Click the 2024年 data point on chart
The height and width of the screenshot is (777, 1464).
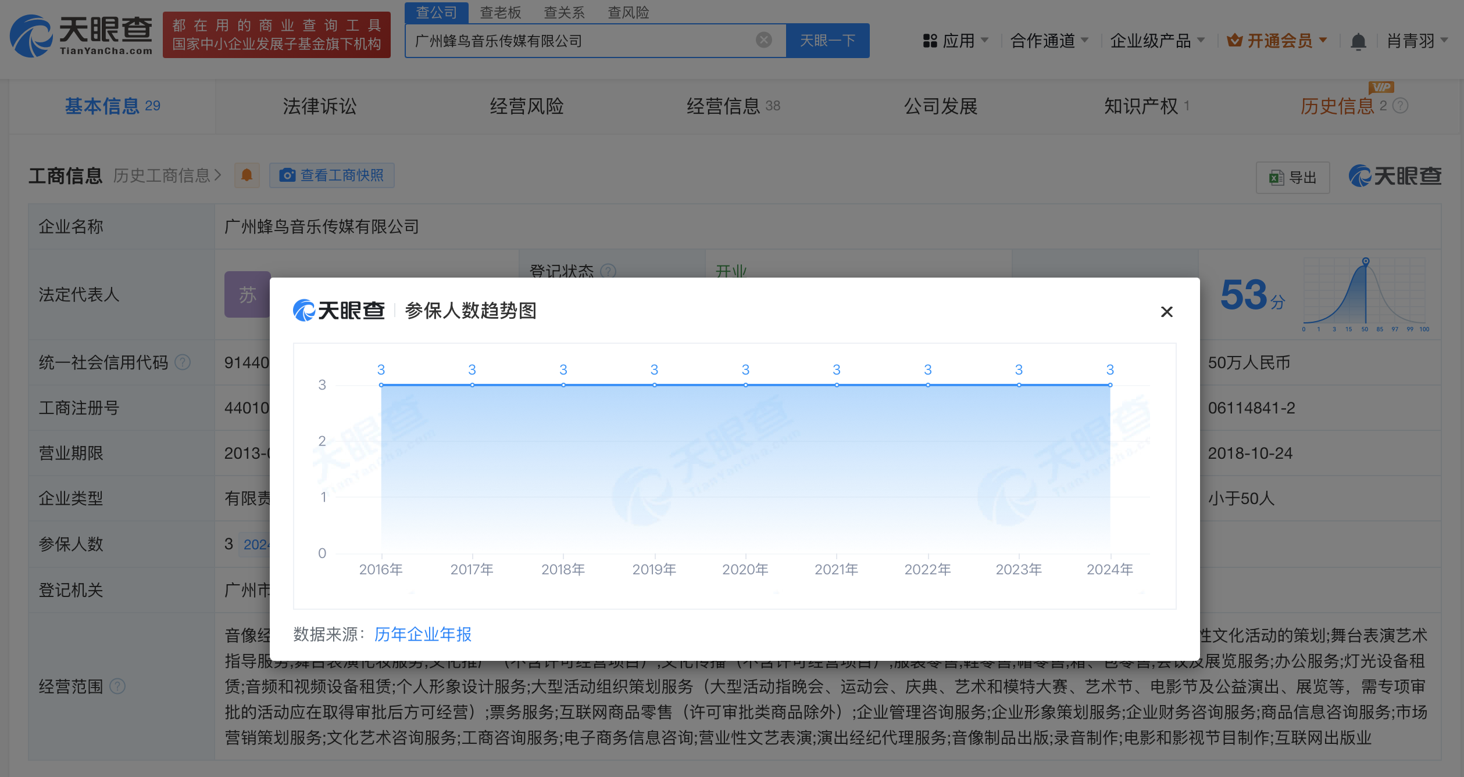tap(1110, 385)
